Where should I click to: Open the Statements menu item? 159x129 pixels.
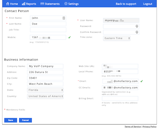coord(50,4)
